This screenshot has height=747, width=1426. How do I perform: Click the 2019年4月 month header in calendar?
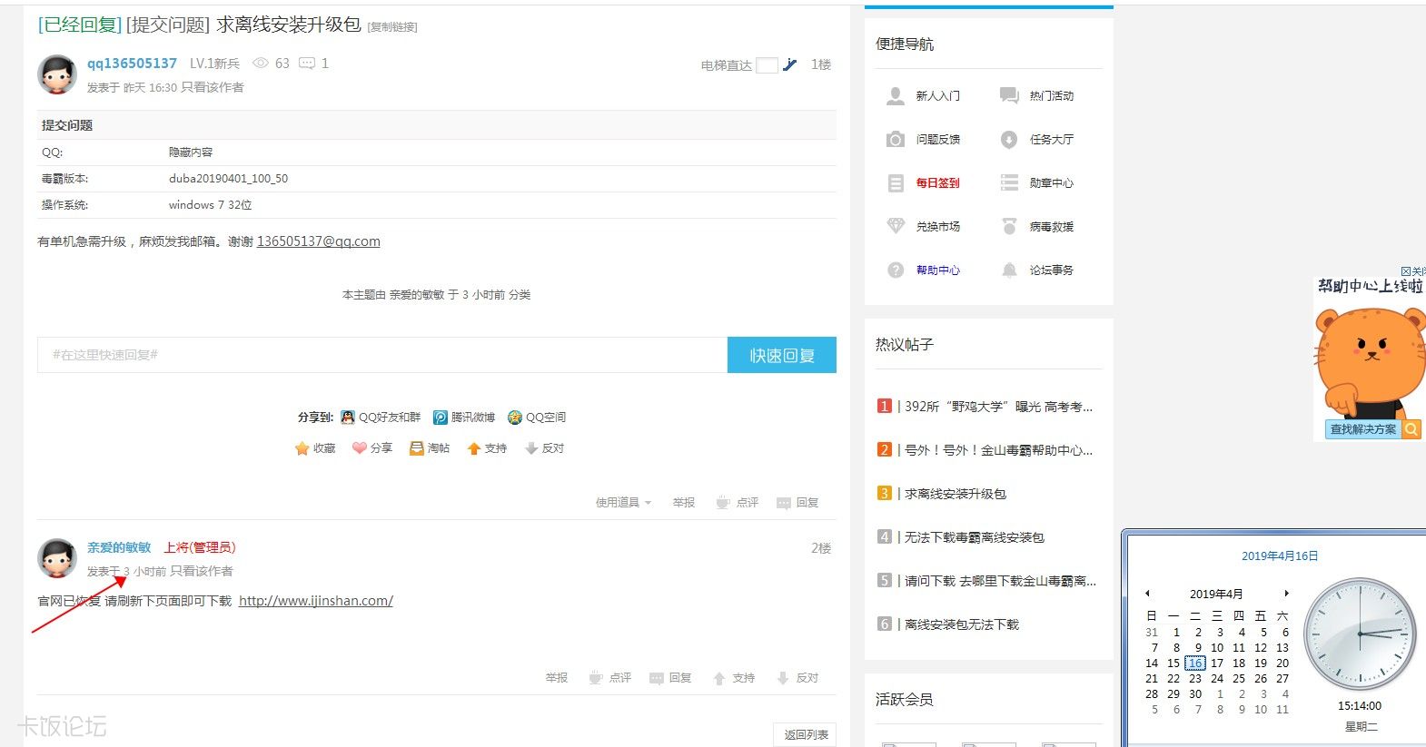(x=1216, y=594)
